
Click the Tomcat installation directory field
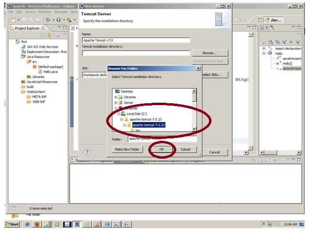click(136, 53)
